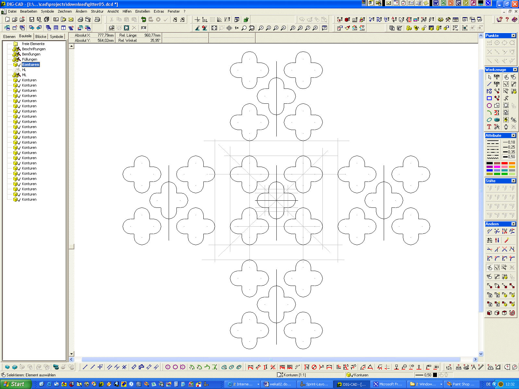
Task: Open the Windows Start menu
Action: 15,384
